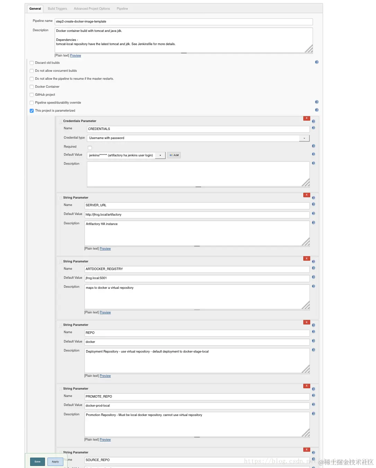Edit the SOURCE_REPO name field
Screen dimensions: 376x468
click(x=197, y=460)
